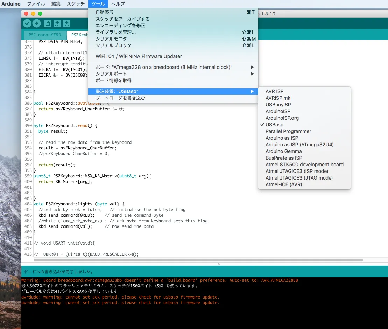Image resolution: width=388 pixels, height=329 pixels.
Task: Click the Upload arrow button
Action: pyautogui.click(x=36, y=23)
